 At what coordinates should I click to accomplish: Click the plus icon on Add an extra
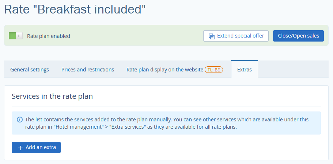(20, 148)
